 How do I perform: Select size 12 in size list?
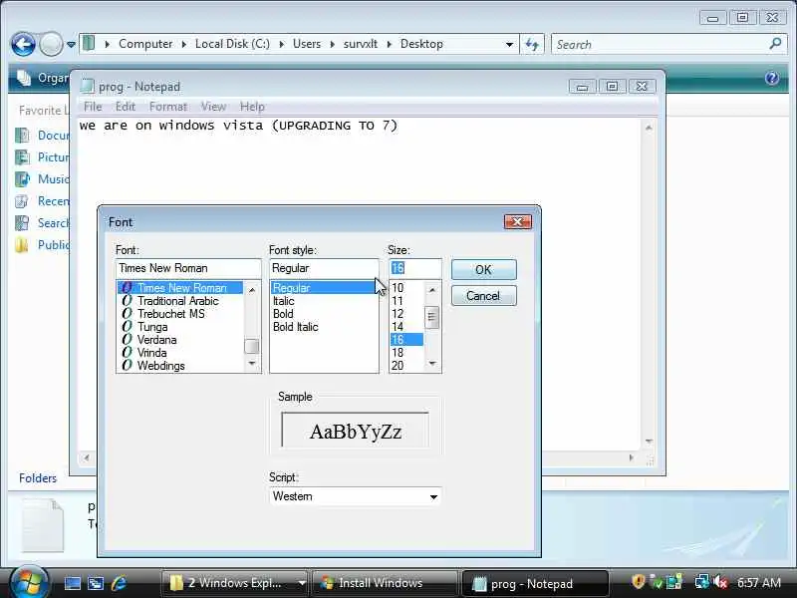(x=406, y=314)
